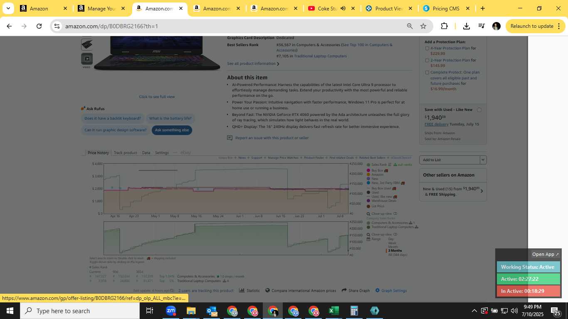This screenshot has height=319, width=568.
Task: Click Close-up view magnifier under price legend
Action: (x=368, y=213)
